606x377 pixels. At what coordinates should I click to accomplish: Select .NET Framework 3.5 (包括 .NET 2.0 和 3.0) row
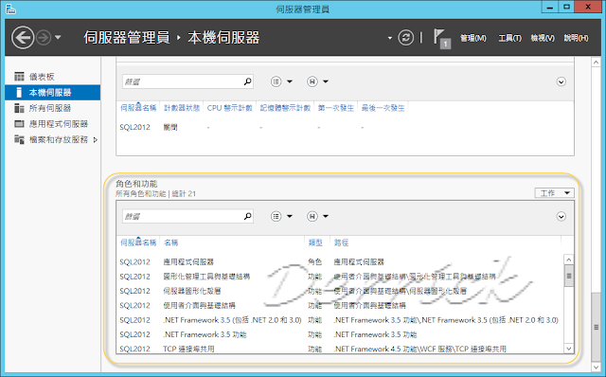tap(340, 320)
